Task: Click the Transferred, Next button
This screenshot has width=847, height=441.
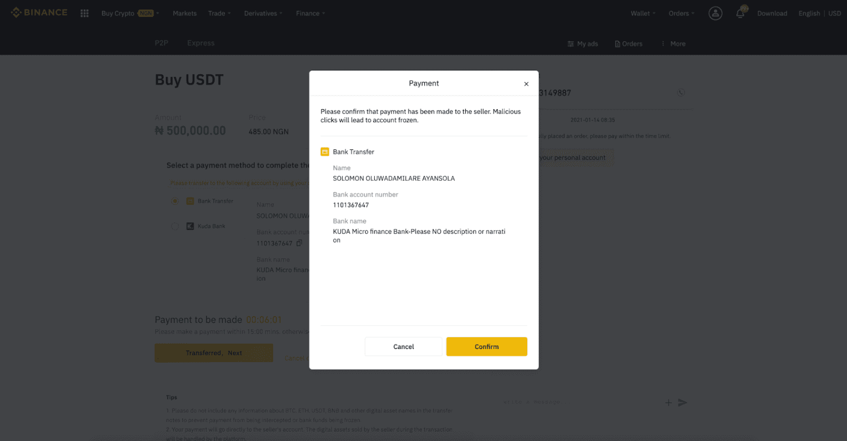Action: pyautogui.click(x=214, y=353)
